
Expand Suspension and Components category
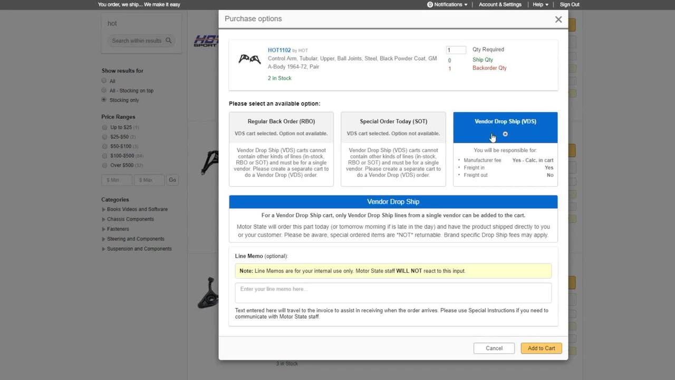coord(103,249)
